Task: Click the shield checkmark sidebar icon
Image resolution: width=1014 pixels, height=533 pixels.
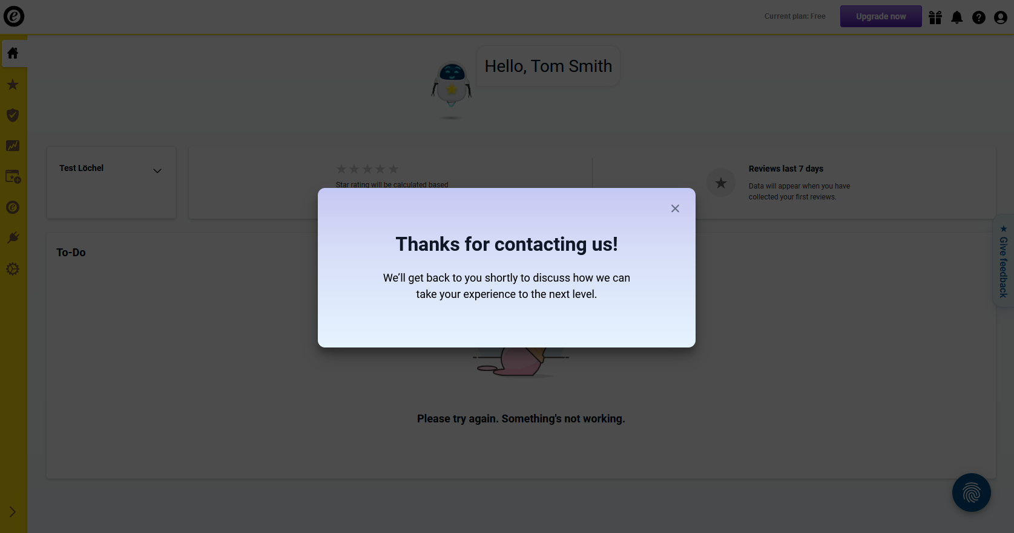Action: coord(13,115)
